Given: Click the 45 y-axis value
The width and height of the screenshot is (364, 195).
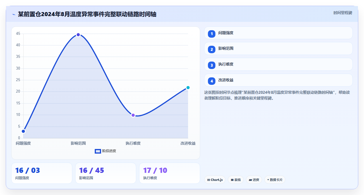Looking at the screenshot, I should click(x=18, y=34).
